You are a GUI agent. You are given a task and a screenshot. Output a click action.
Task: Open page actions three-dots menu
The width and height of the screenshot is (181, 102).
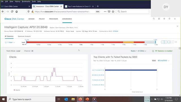105,12
